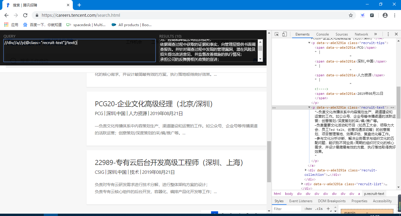The width and height of the screenshot is (401, 216).
Task: Expand the recruit-collection div node
Action: pyautogui.click(x=306, y=170)
